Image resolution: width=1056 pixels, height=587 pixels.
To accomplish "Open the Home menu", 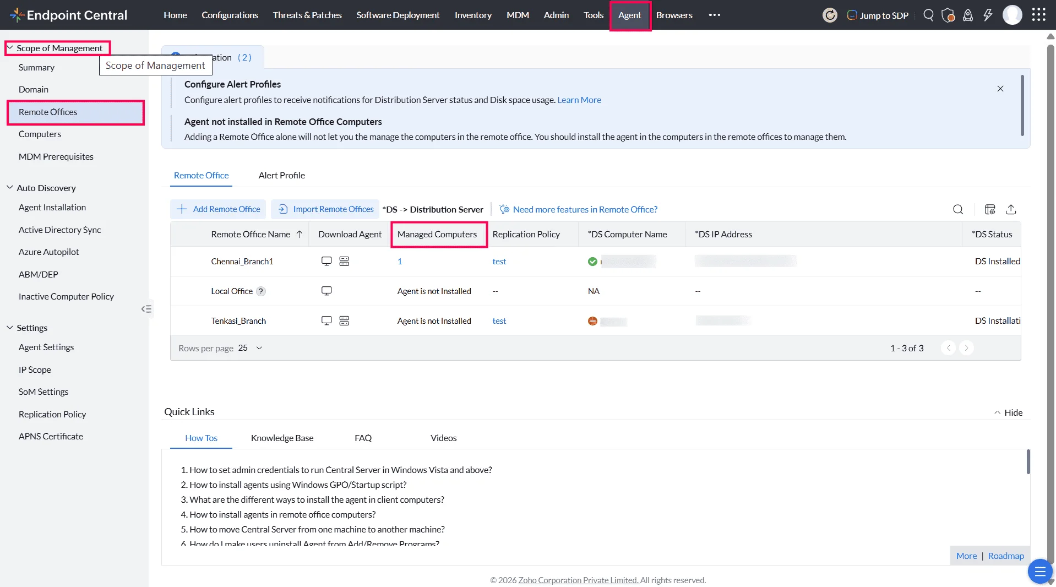I will pyautogui.click(x=175, y=15).
